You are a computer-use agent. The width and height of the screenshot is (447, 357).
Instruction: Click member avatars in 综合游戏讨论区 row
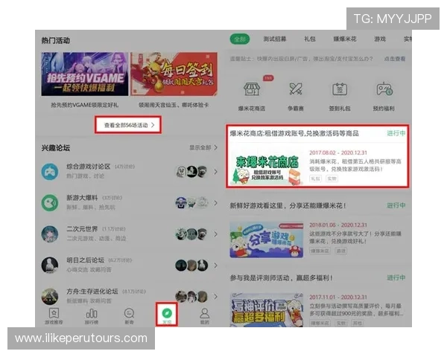click(x=191, y=172)
